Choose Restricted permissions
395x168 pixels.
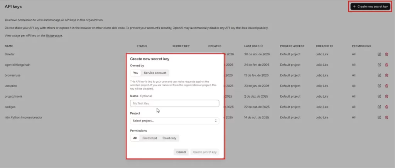(150, 138)
